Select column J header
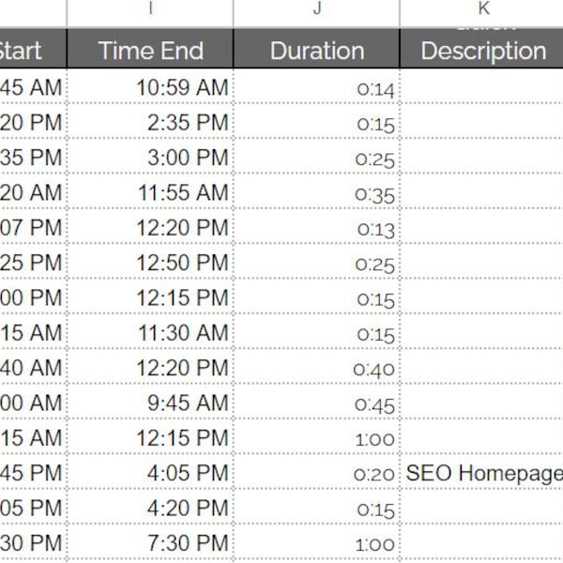Image resolution: width=563 pixels, height=563 pixels. [316, 13]
